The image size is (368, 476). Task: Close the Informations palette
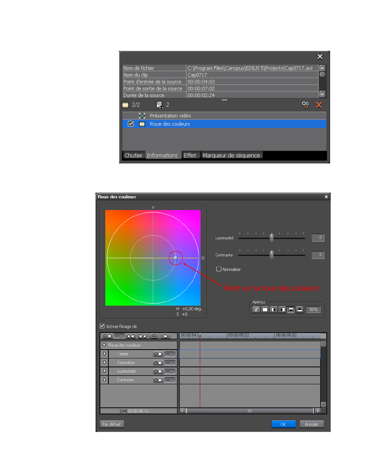point(320,57)
